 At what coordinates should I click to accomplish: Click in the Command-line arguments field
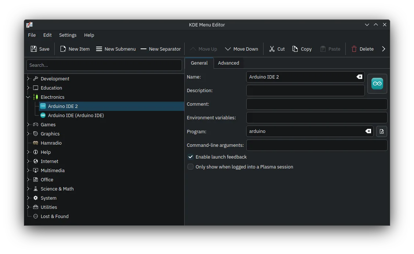click(317, 145)
